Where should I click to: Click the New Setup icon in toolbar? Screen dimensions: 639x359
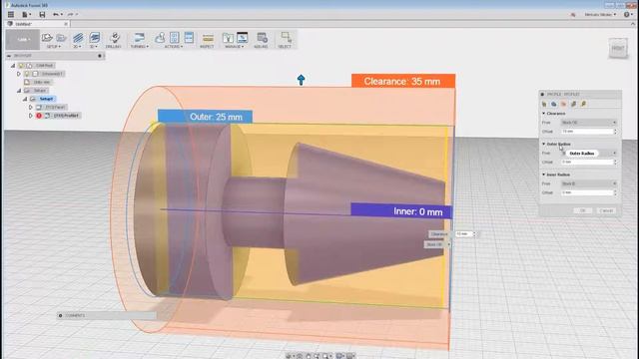[47, 38]
